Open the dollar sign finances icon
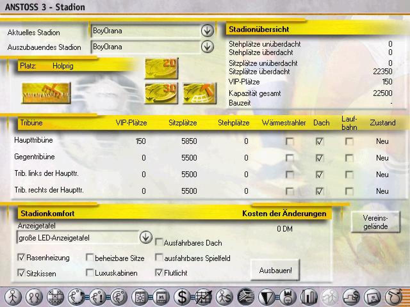Image resolution: width=410 pixels, height=307 pixels. point(182,297)
